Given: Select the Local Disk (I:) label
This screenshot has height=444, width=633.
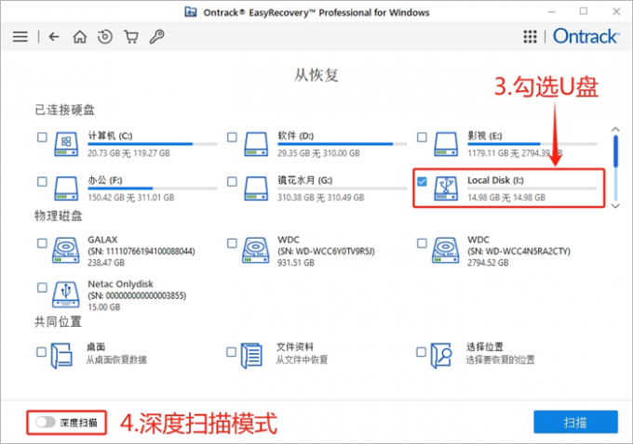Looking at the screenshot, I should click(496, 180).
